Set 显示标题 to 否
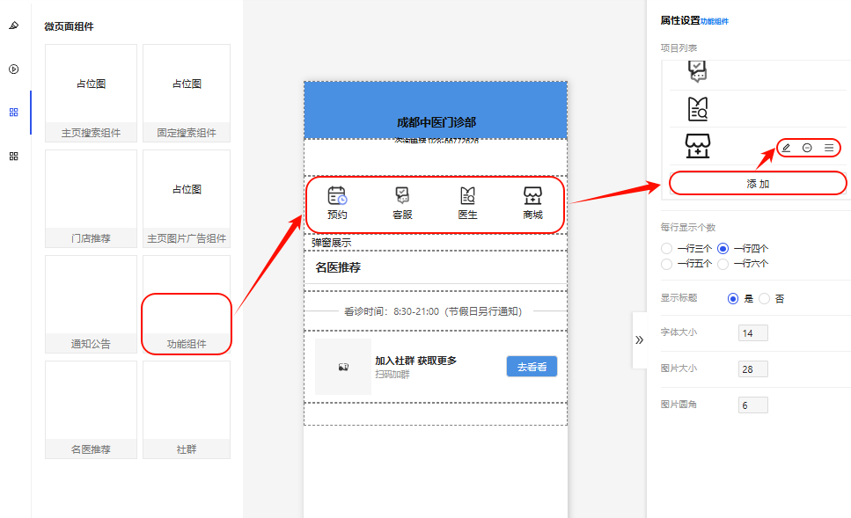This screenshot has height=518, width=851. pos(764,298)
